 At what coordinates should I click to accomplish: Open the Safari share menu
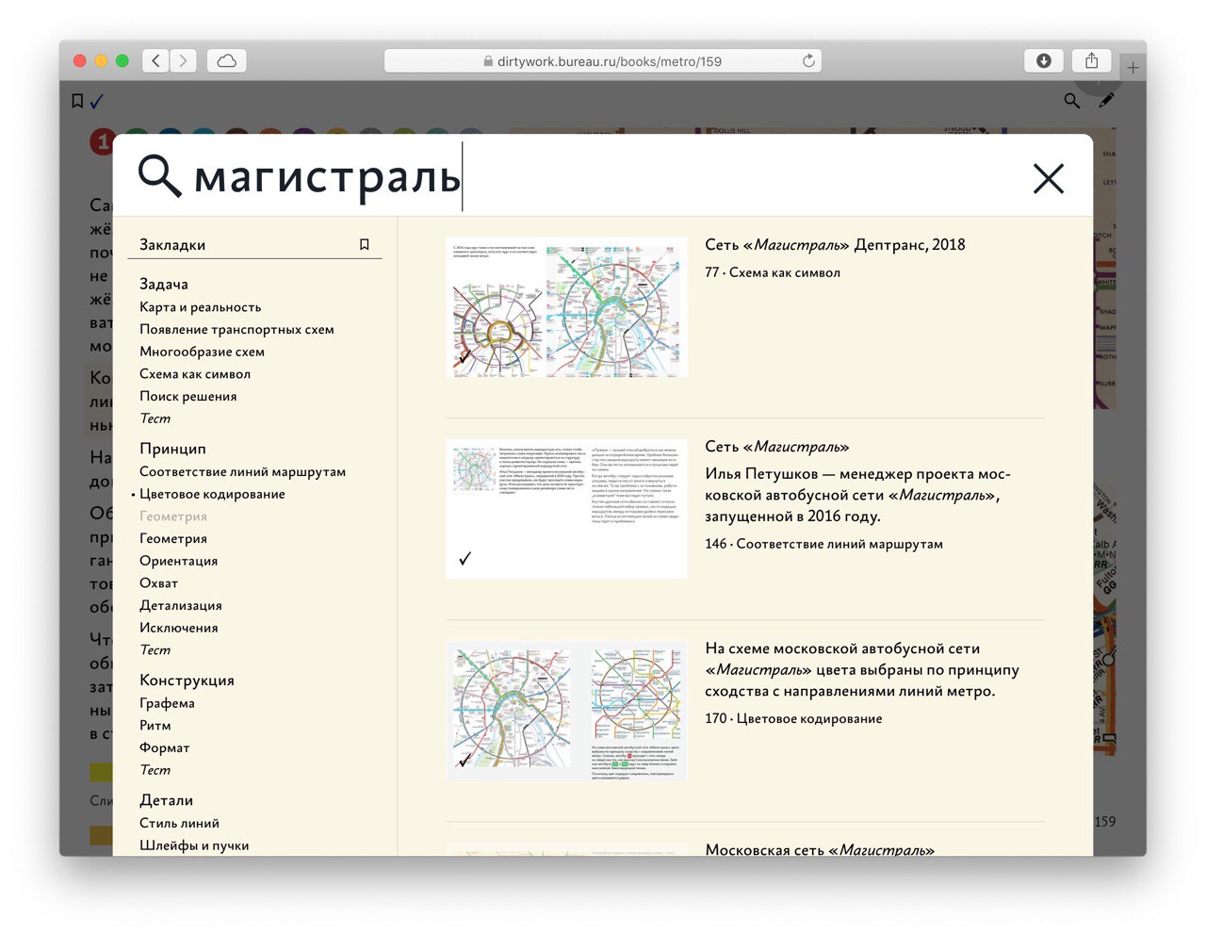pos(1091,61)
